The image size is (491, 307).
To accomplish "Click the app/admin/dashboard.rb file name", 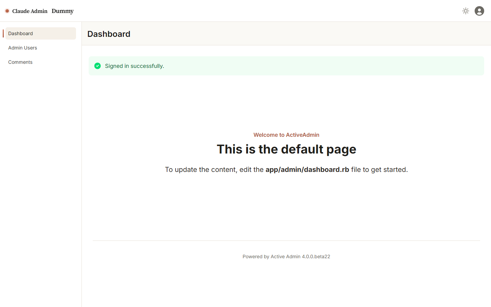I will 307,170.
